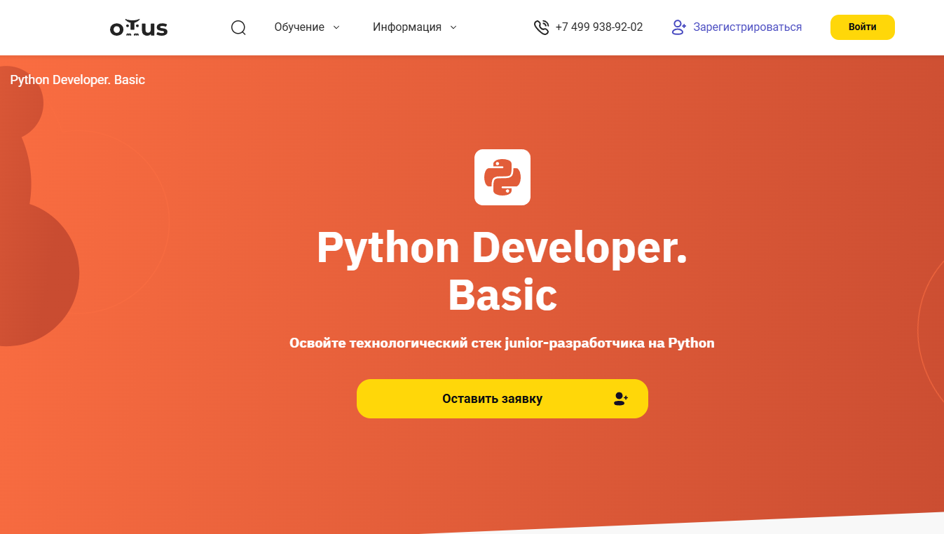
Task: Expand the chevron next to Обучение
Action: click(x=336, y=27)
